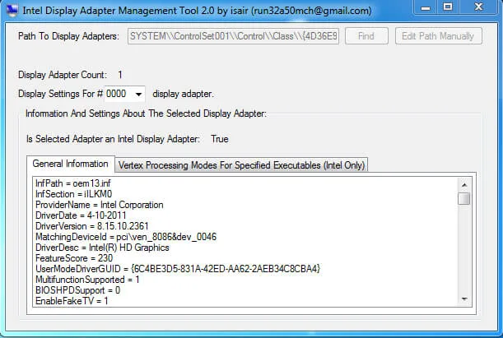Select the BIOSHPDSupport = 0 line
This screenshot has height=338, width=503.
[78, 290]
